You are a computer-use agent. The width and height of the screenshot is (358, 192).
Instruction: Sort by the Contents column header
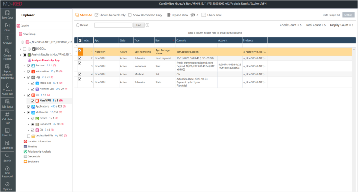point(196,40)
